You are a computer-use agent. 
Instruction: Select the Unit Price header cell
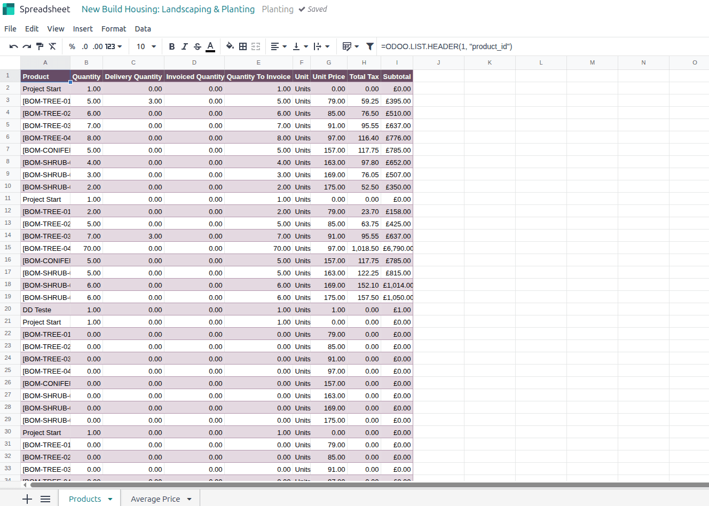coord(329,76)
